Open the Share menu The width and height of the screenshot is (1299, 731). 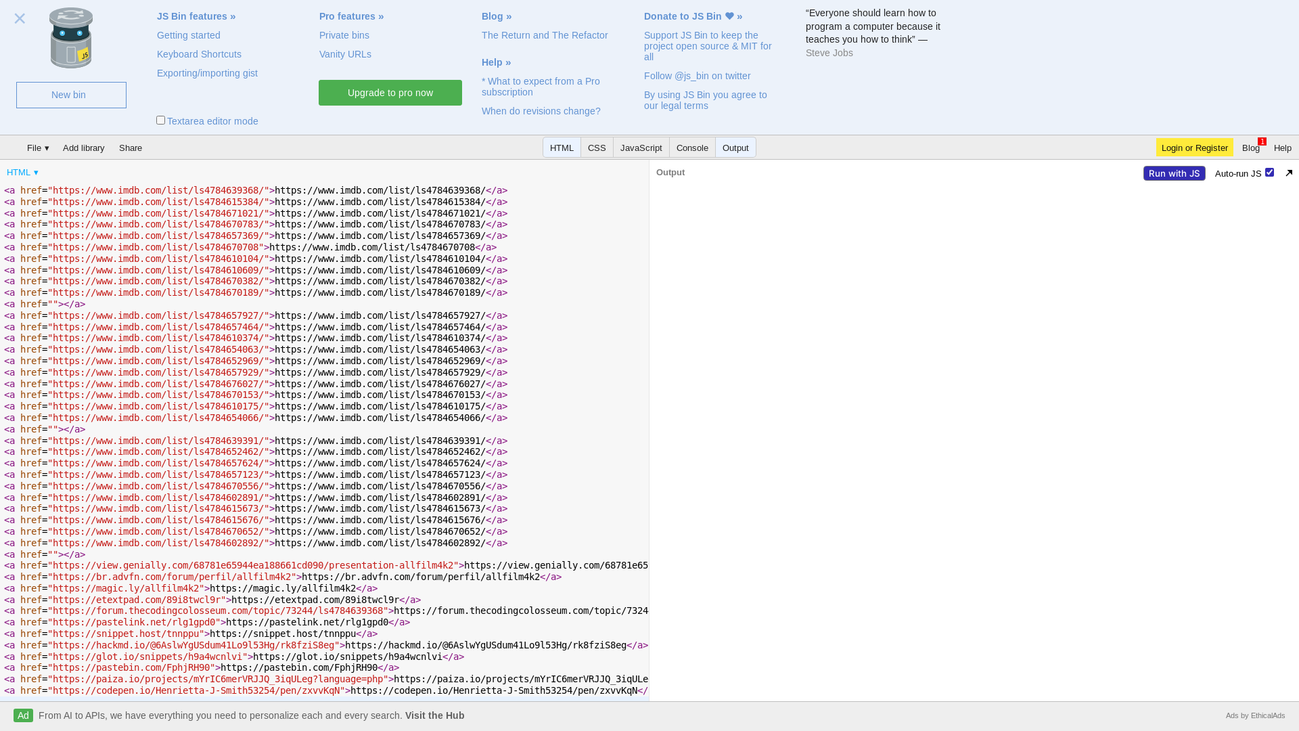click(131, 148)
